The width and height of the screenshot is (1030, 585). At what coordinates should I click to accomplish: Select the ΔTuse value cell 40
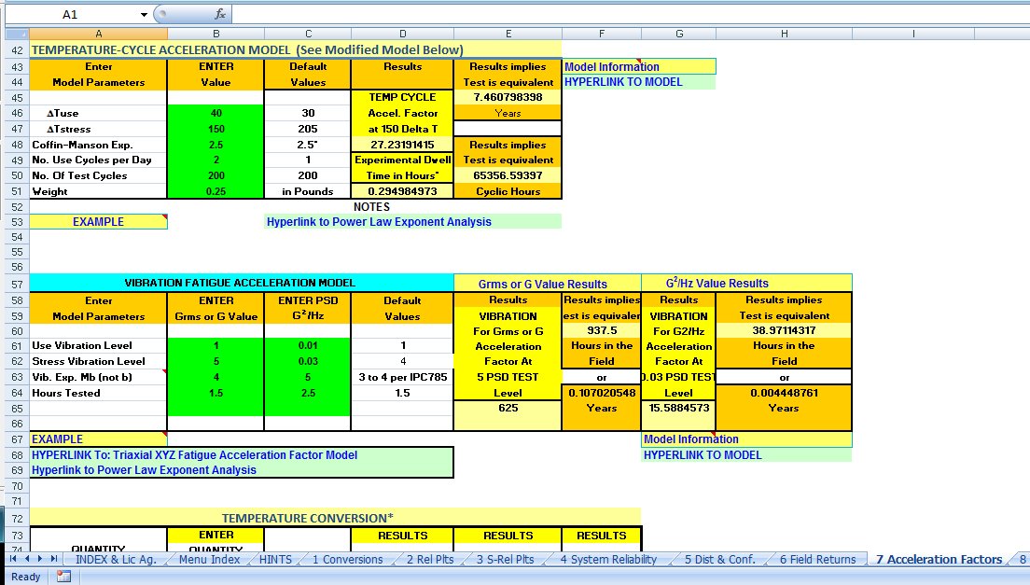click(216, 113)
